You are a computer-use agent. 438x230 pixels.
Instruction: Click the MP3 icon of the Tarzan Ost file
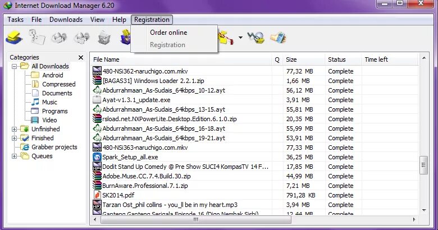97,205
